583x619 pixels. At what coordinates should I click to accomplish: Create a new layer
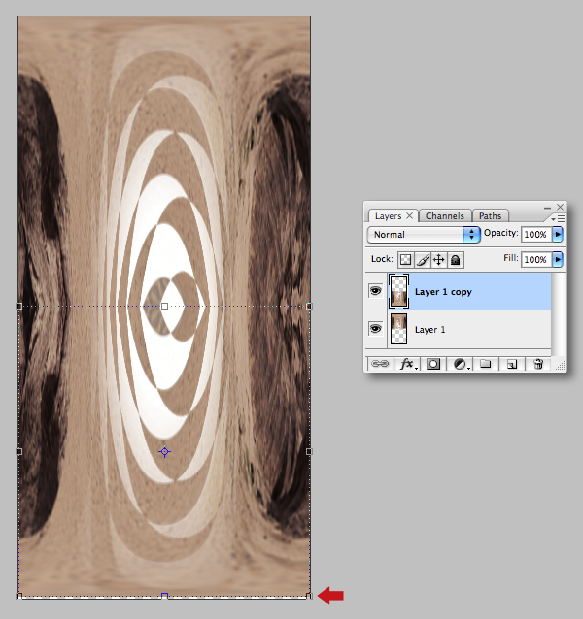click(x=512, y=364)
